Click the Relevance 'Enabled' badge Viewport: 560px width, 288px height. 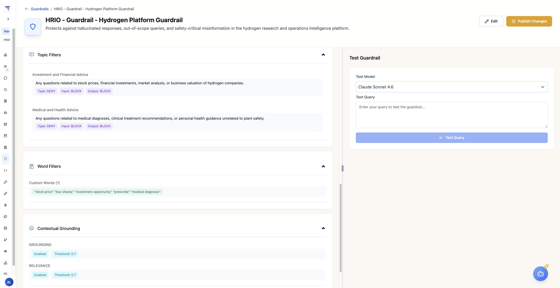click(40, 275)
